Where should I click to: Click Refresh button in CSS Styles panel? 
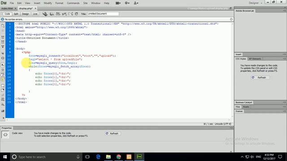[260, 77]
